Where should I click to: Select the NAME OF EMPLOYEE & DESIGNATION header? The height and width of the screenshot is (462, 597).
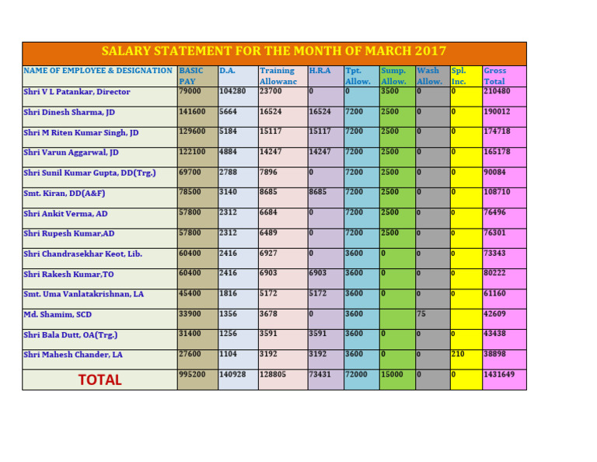point(98,71)
